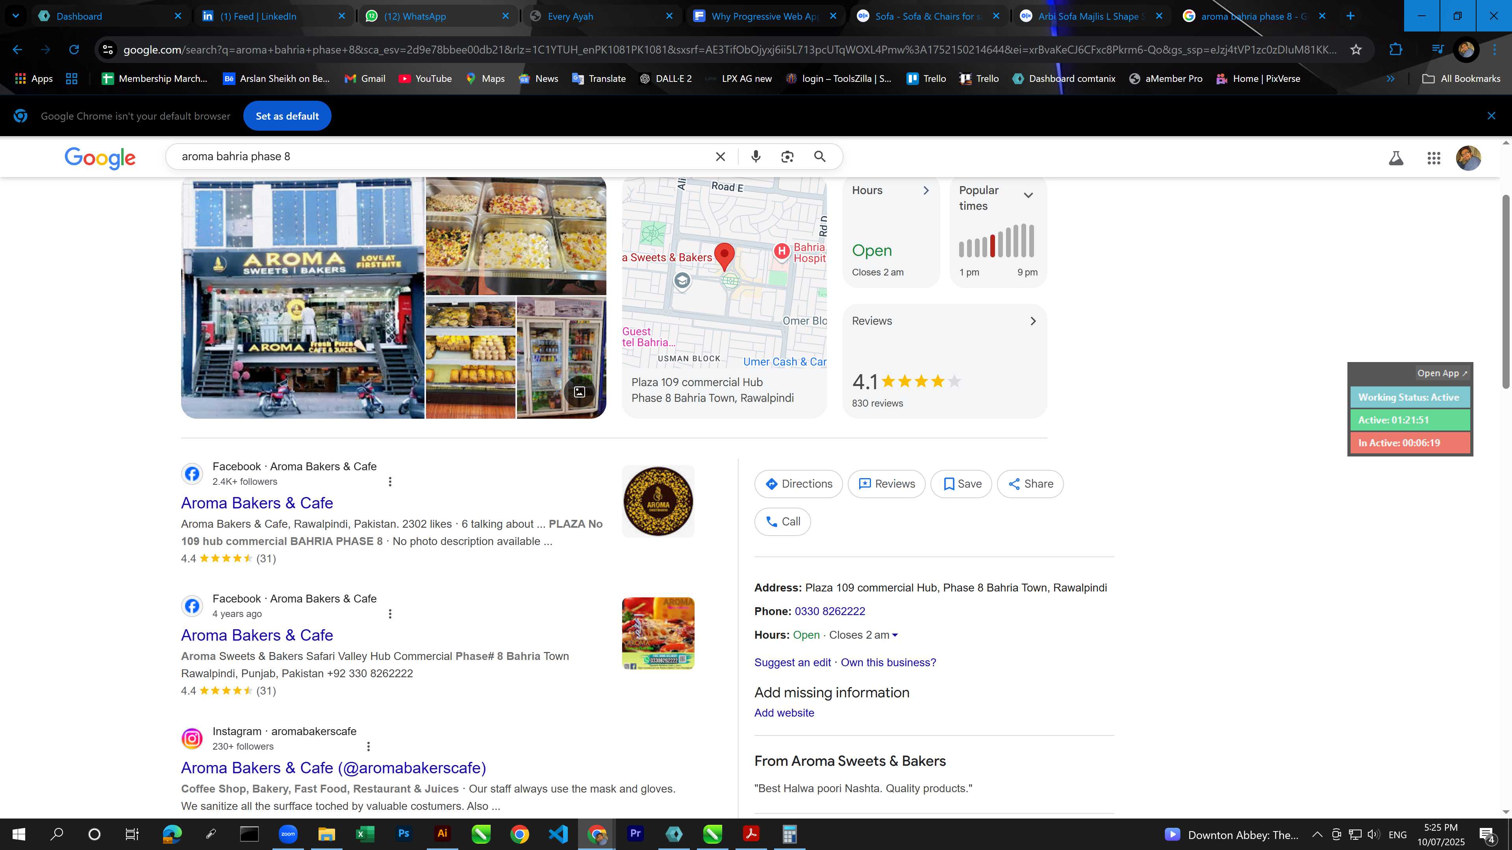The image size is (1512, 850).
Task: Dismiss the default browser notification bar
Action: pyautogui.click(x=1491, y=116)
